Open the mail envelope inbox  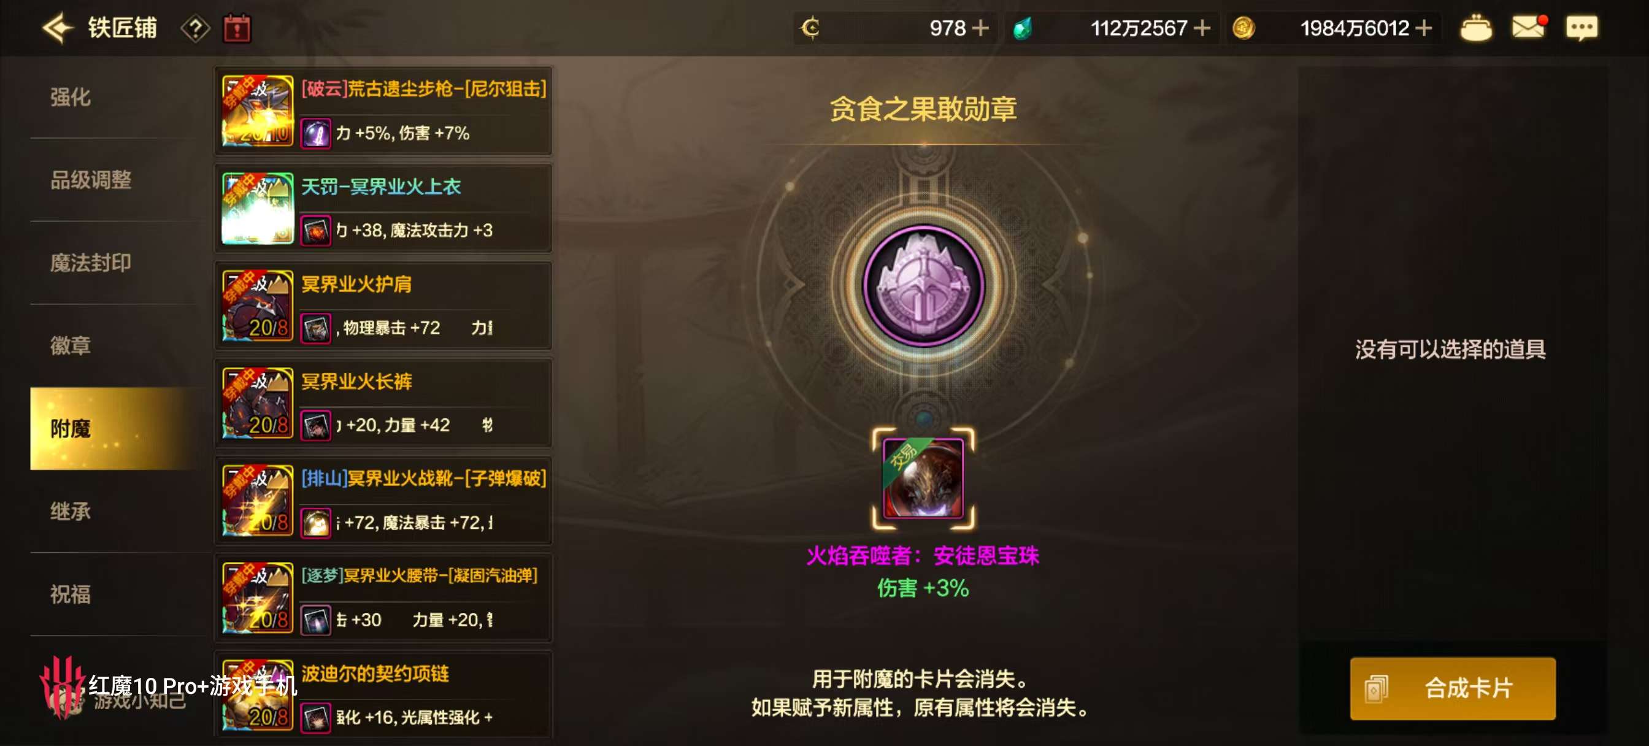pos(1529,27)
